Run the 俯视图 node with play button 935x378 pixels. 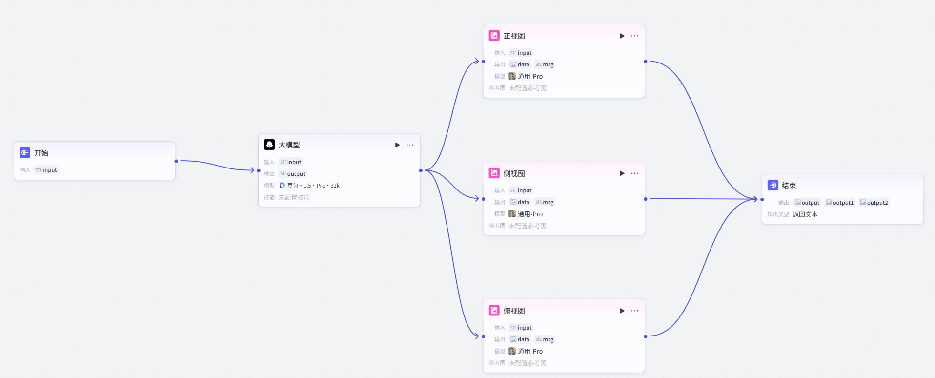tap(622, 311)
